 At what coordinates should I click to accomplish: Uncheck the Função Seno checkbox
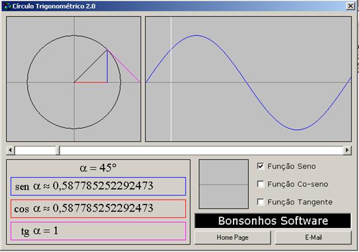260,166
